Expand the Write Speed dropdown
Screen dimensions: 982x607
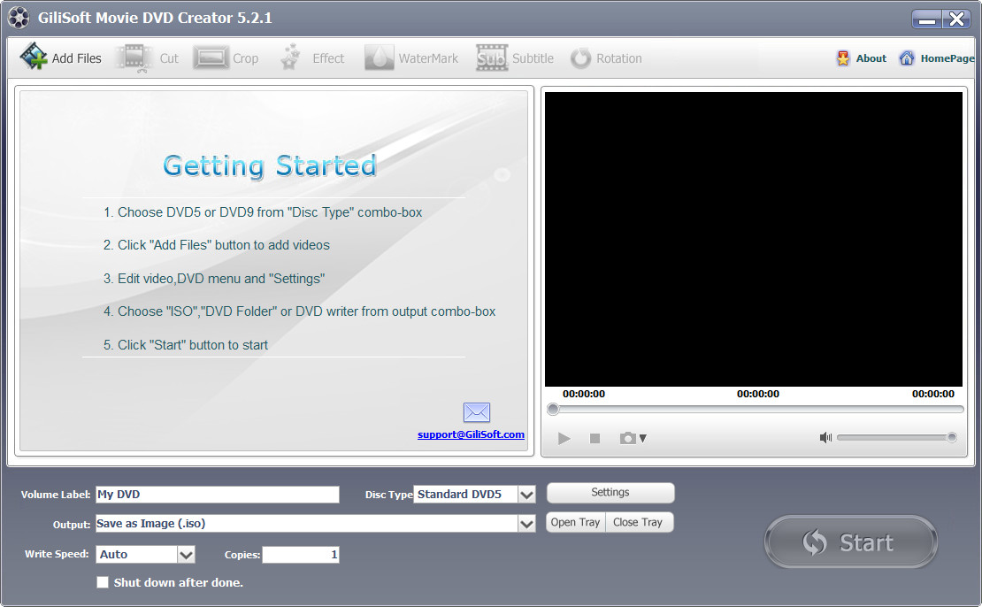coord(186,555)
